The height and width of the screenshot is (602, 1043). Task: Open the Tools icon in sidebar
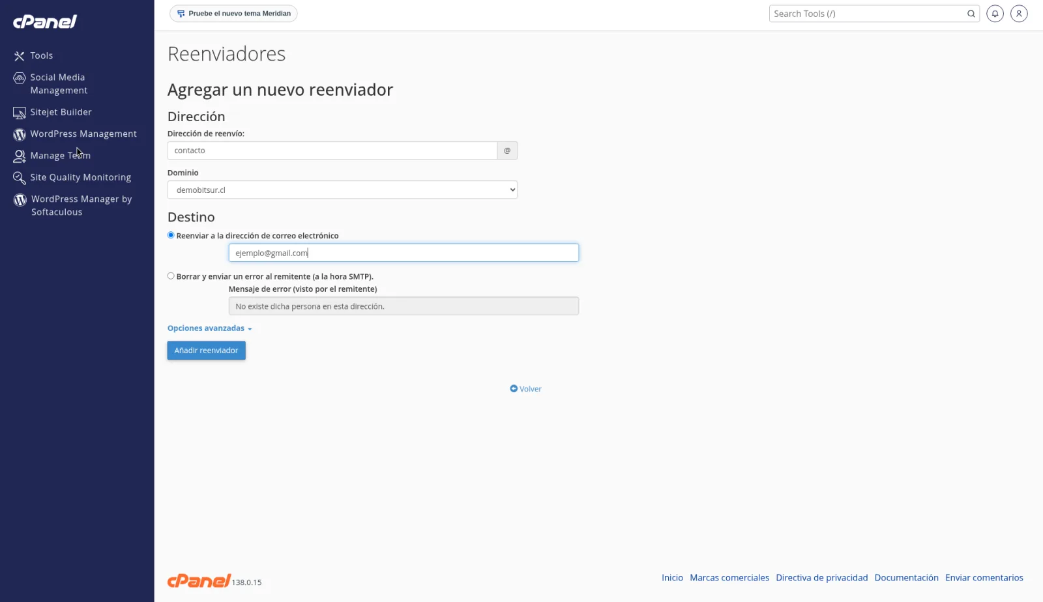tap(20, 56)
